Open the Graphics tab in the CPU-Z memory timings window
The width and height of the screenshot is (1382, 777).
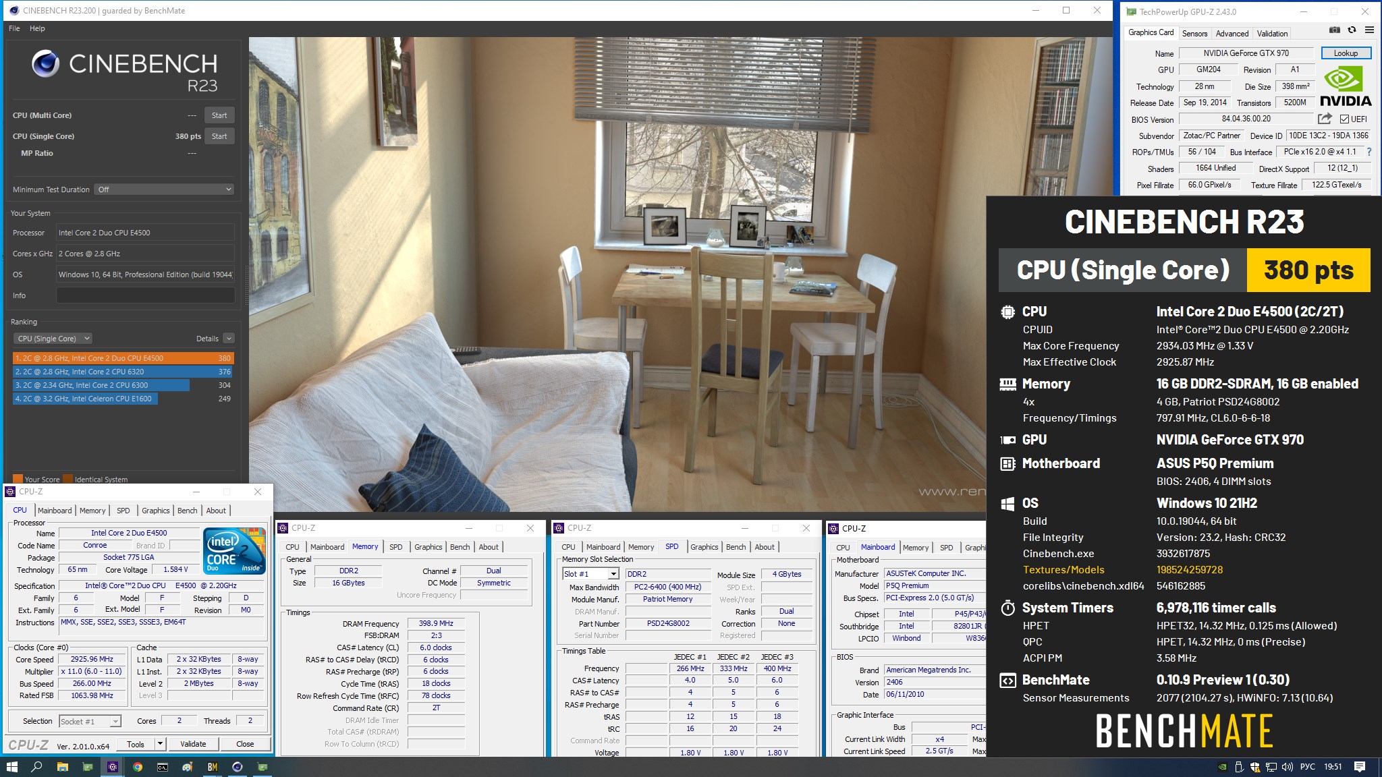(429, 547)
